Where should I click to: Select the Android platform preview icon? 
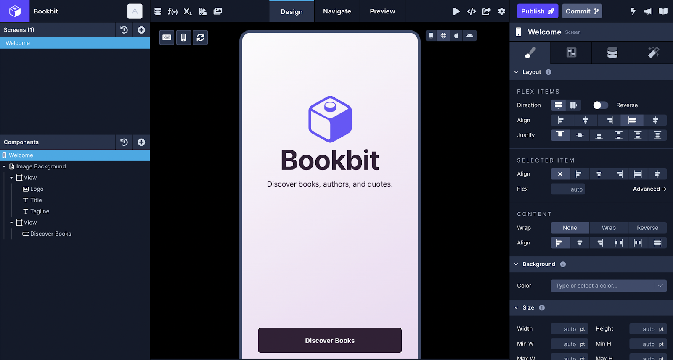(470, 36)
